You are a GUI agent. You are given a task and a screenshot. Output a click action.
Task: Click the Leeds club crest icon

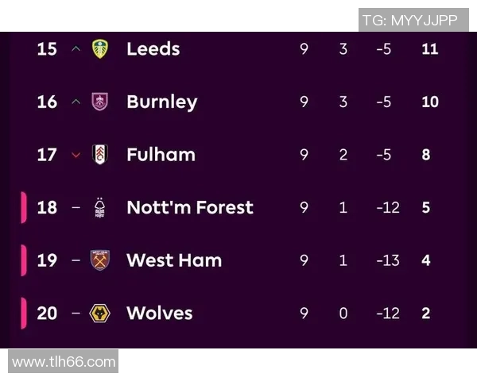[x=99, y=48]
